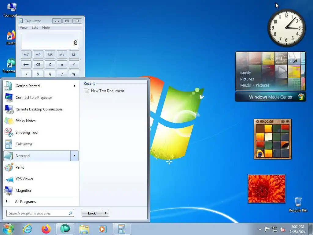The width and height of the screenshot is (313, 235).
Task: Click the peacock feather puzzle tile
Action: tap(260, 154)
